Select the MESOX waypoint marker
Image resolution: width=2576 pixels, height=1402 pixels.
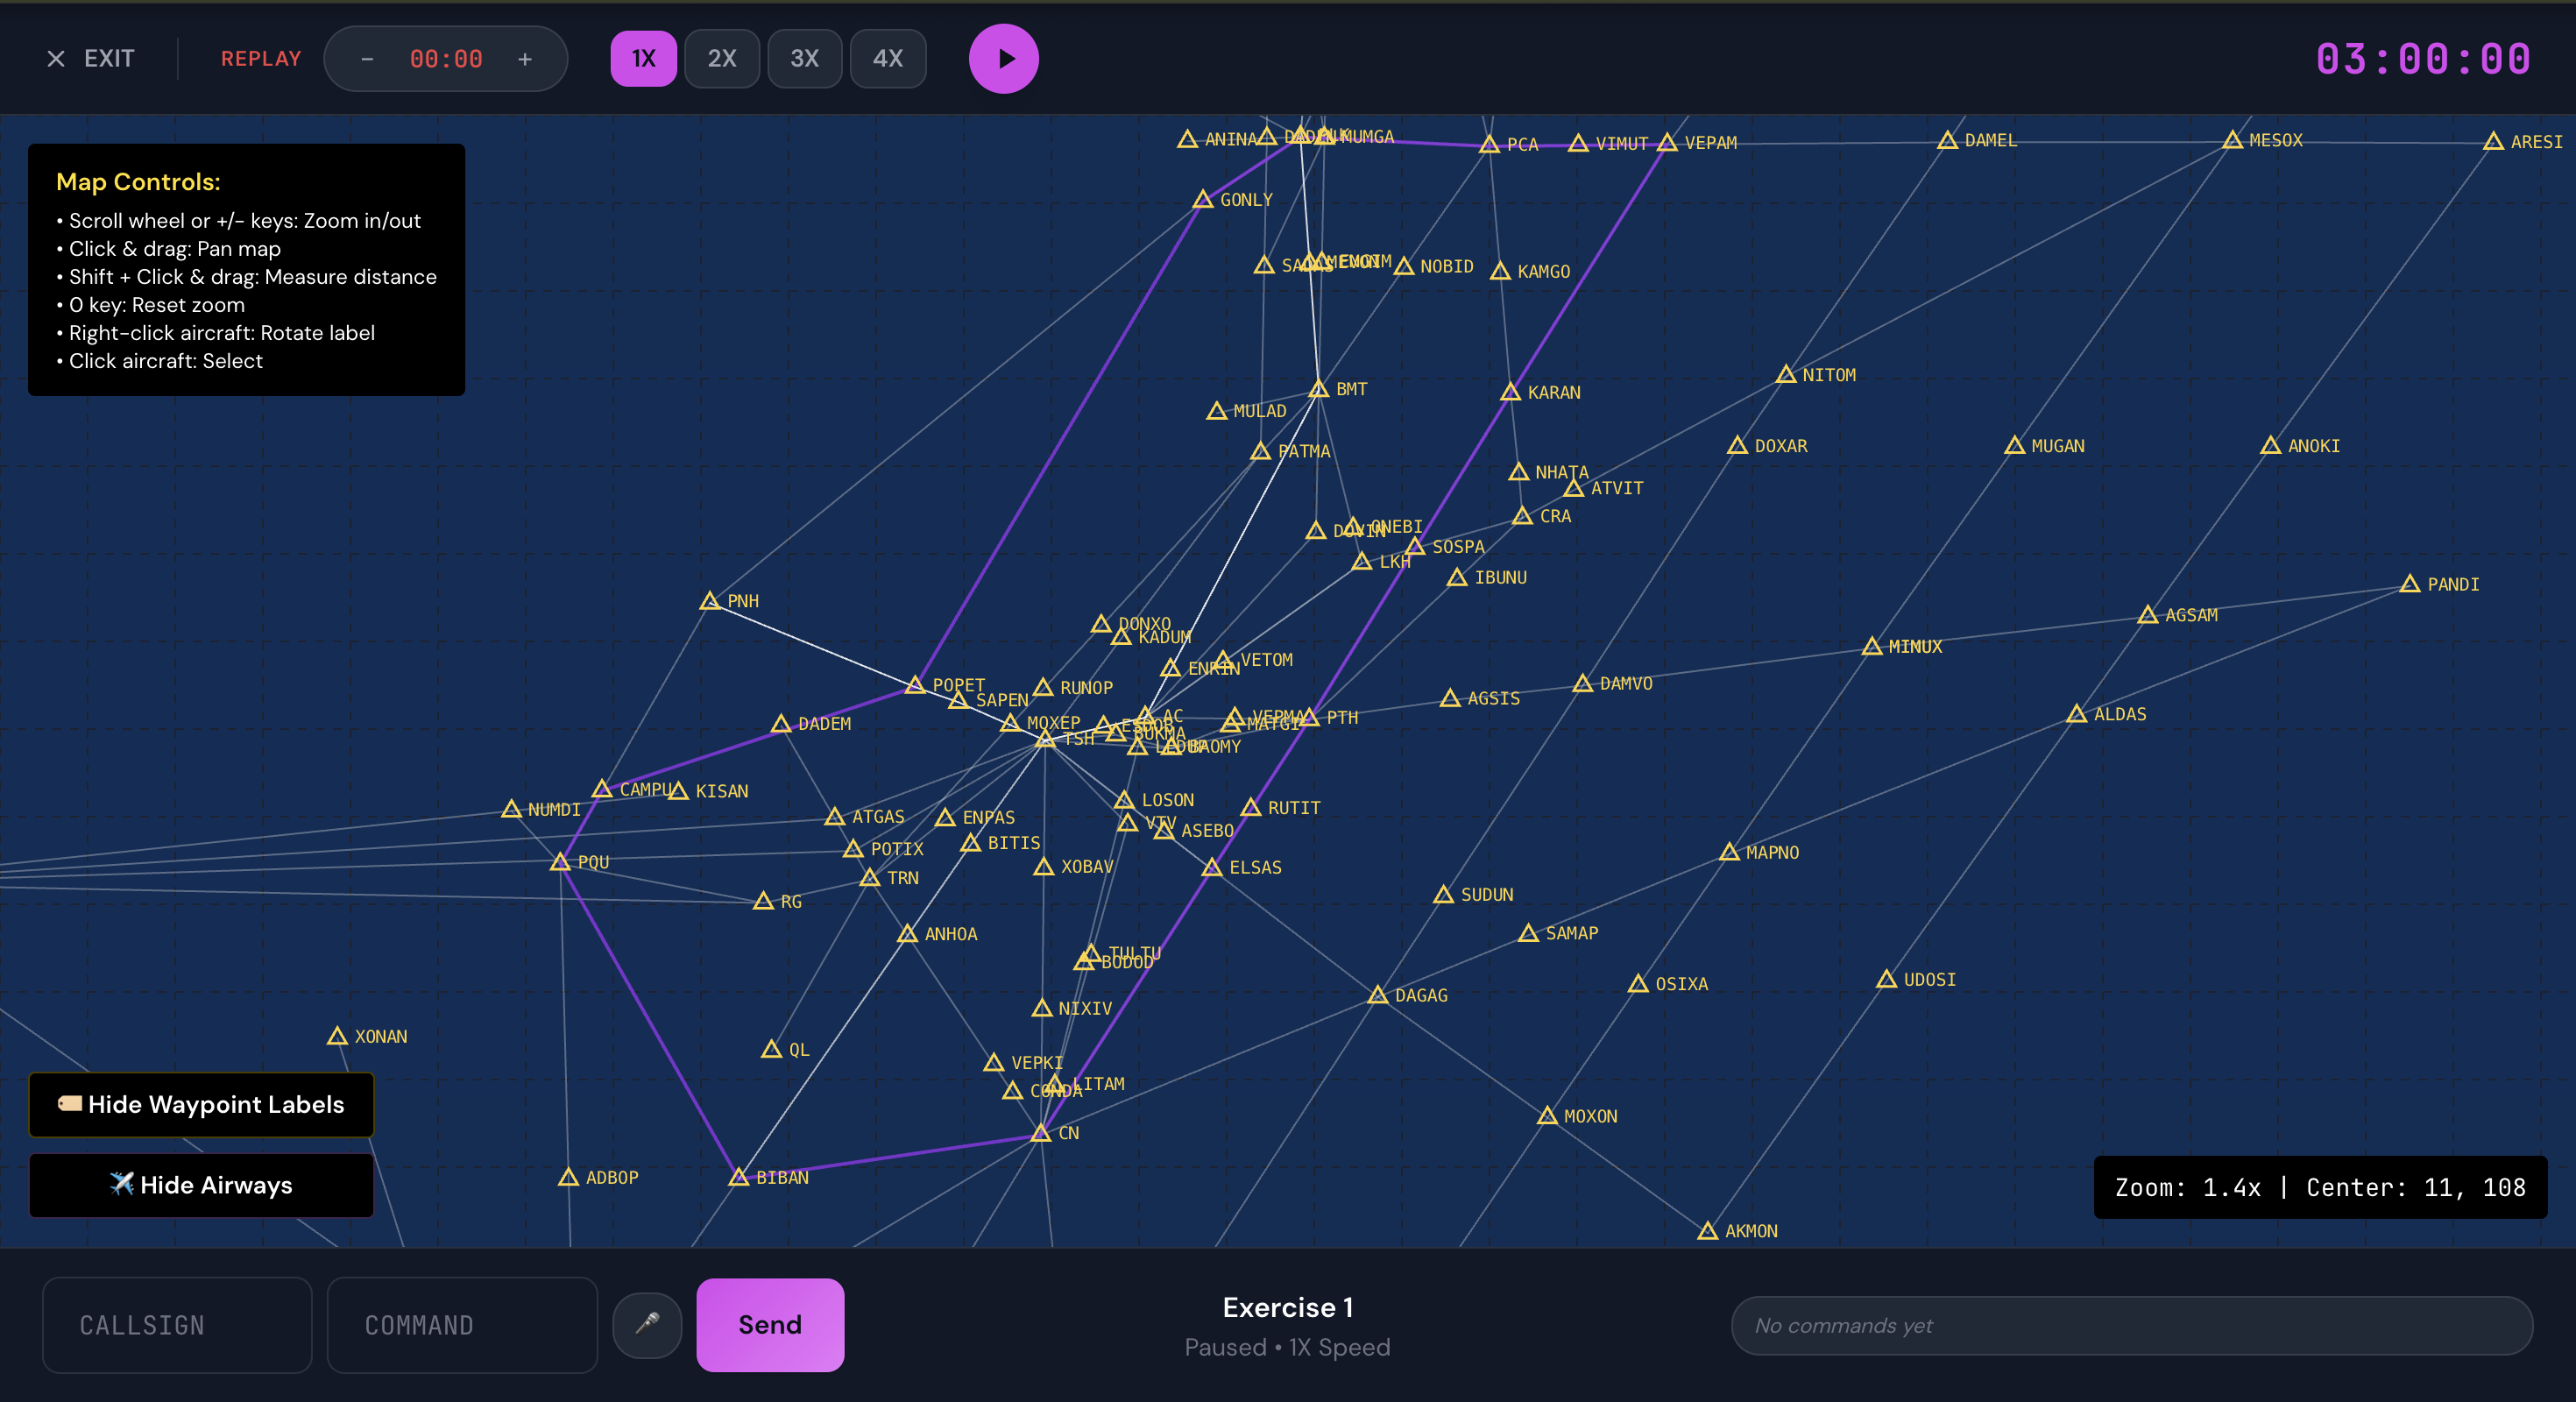(x=2232, y=140)
